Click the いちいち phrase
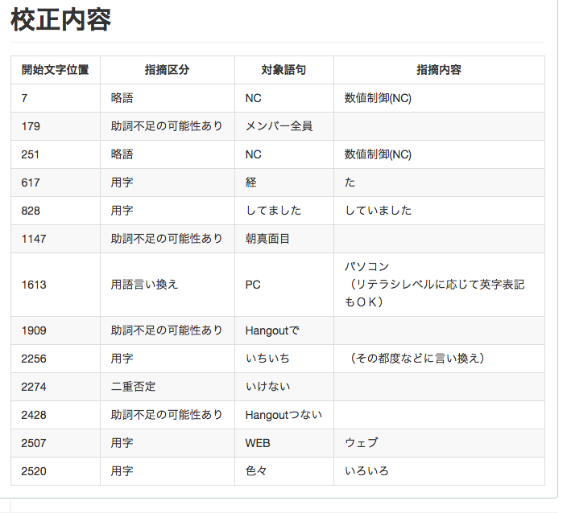 (x=267, y=359)
